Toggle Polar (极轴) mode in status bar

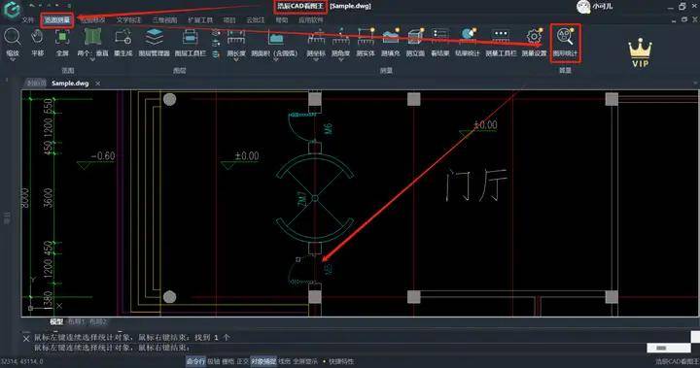(213, 361)
